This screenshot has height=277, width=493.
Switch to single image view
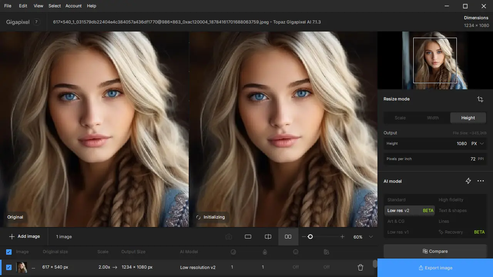[248, 237]
